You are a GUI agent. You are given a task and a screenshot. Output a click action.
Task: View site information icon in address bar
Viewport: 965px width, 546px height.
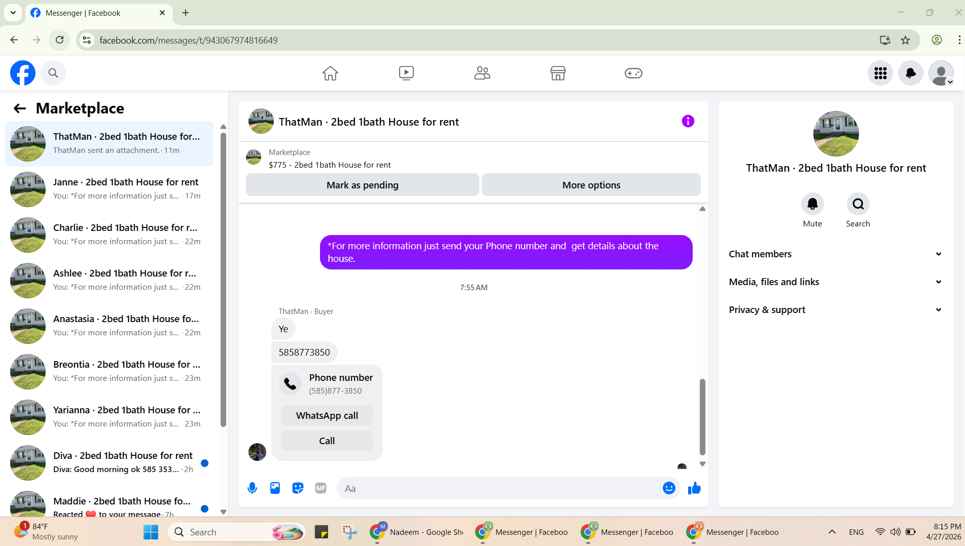point(87,40)
